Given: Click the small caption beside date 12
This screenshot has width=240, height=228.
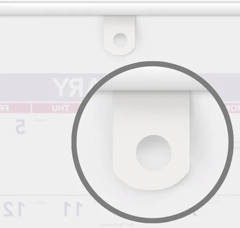Looking at the screenshot, I should pyautogui.click(x=40, y=203).
